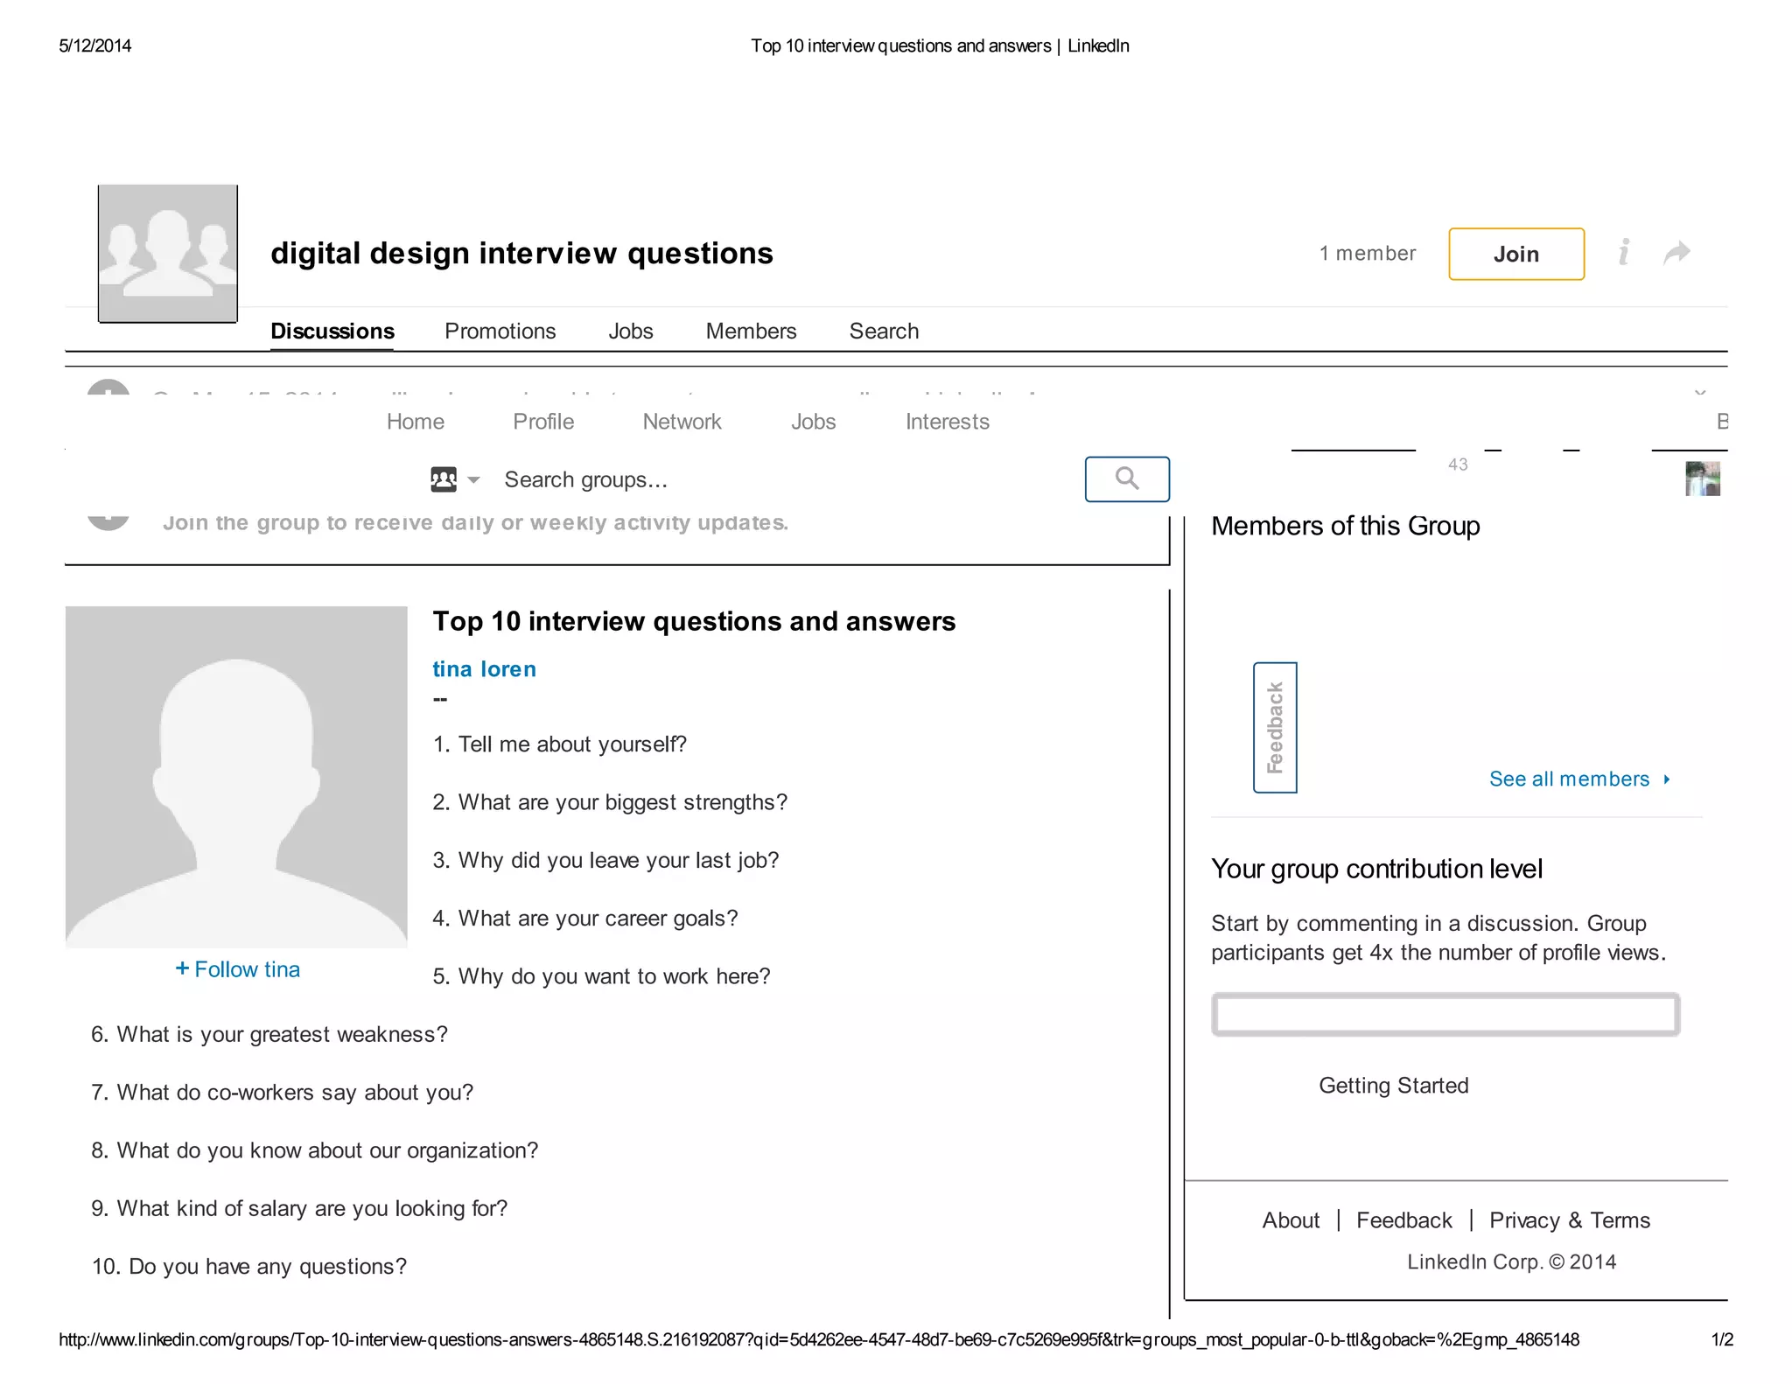Click the See all members link
Image resolution: width=1792 pixels, height=1384 pixels.
point(1568,779)
